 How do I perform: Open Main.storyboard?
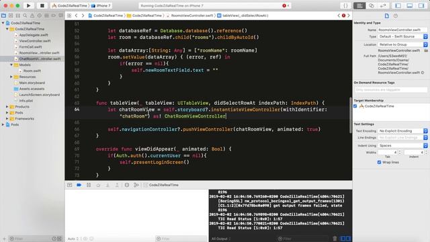coord(32,83)
